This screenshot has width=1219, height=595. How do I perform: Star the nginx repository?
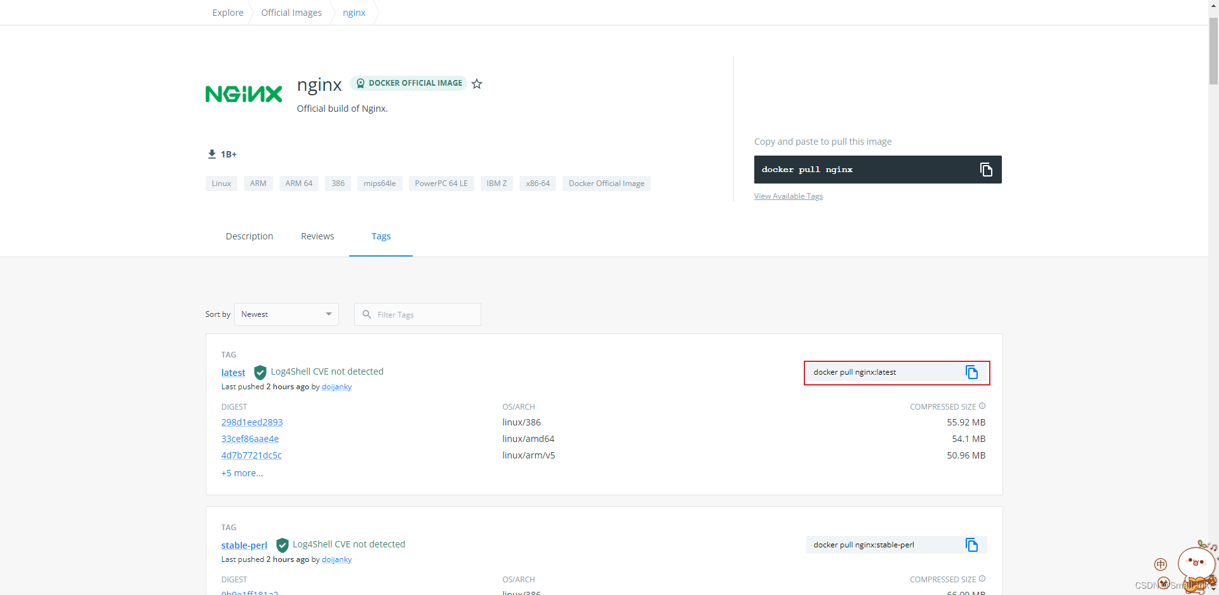tap(477, 84)
